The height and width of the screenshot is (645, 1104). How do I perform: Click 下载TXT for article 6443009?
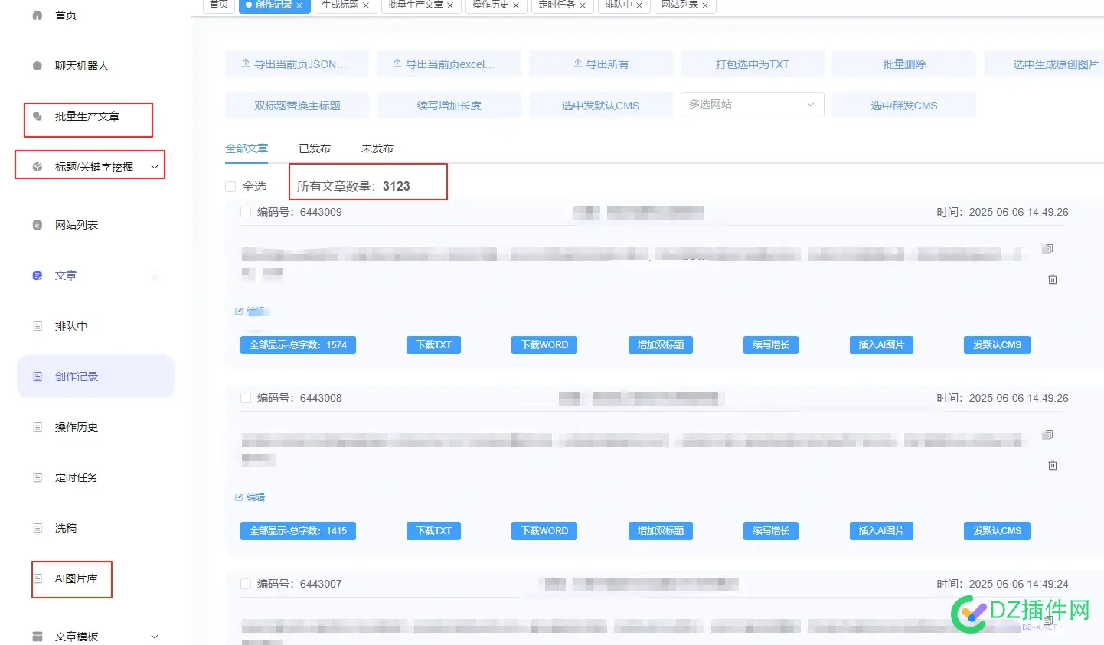point(433,345)
